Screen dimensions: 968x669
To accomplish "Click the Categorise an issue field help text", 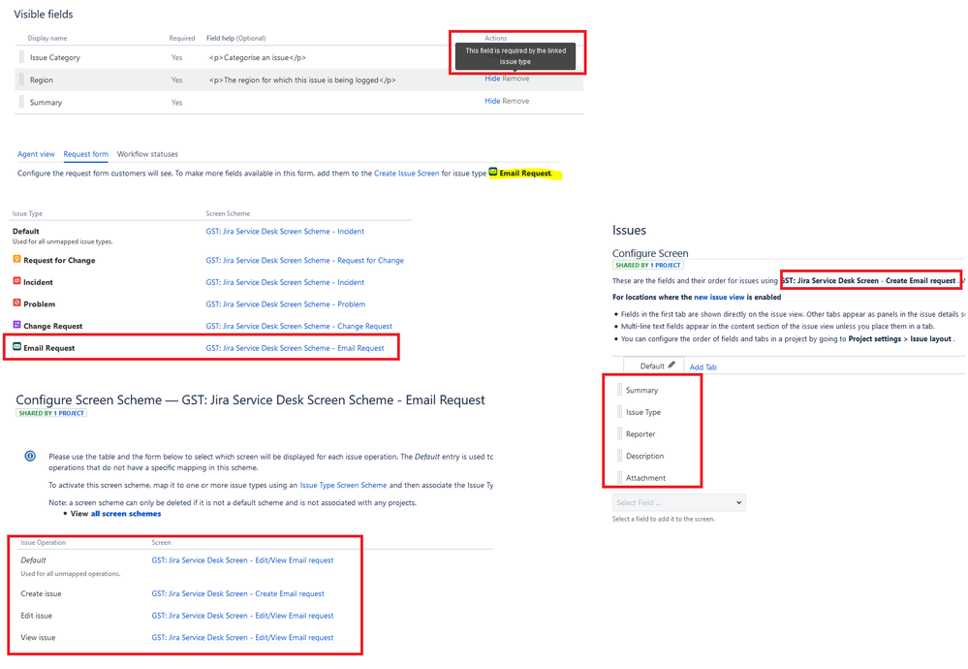I will pos(258,57).
